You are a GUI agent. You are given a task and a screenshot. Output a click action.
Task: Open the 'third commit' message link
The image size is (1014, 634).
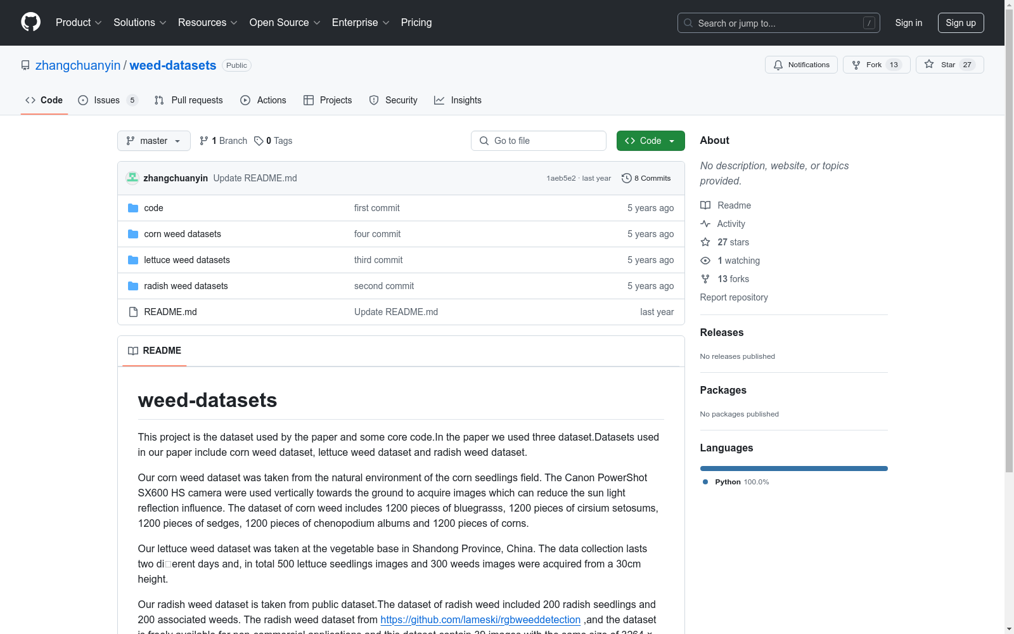coord(378,260)
